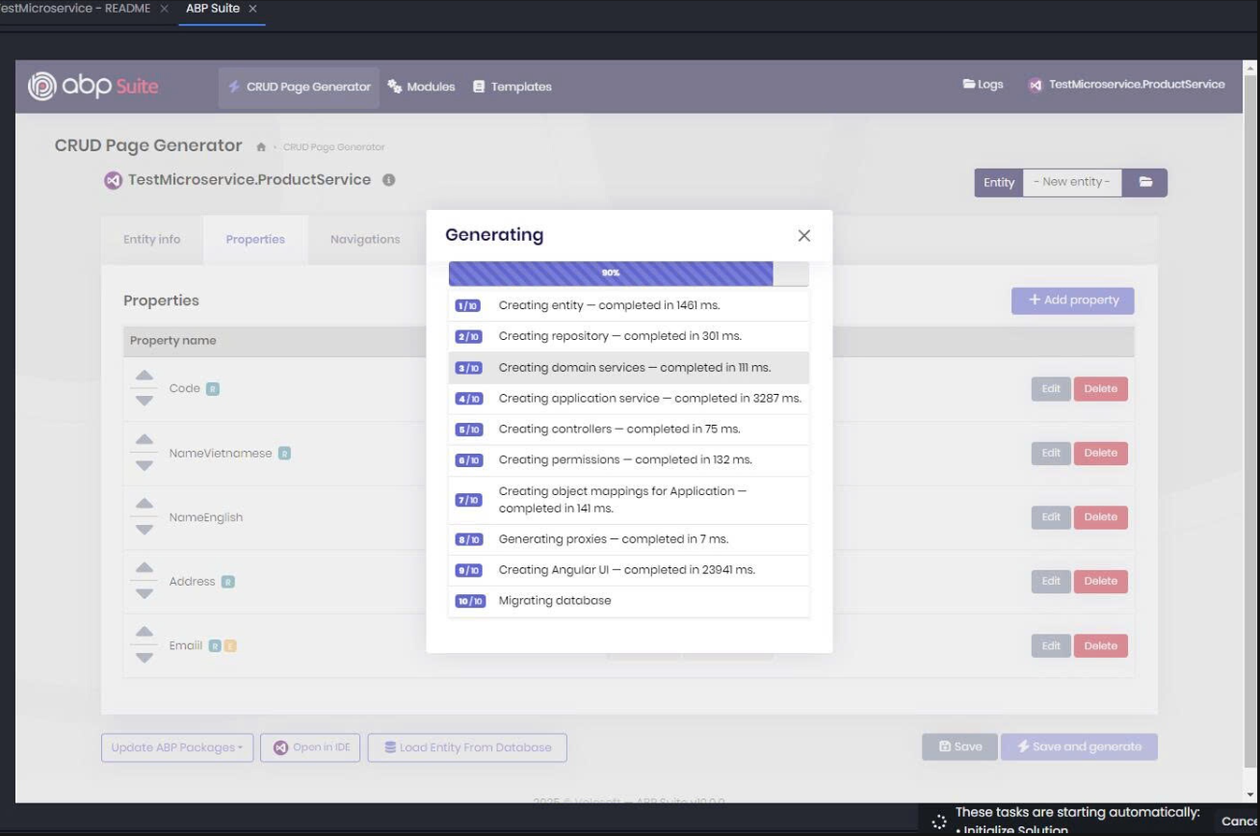
Task: Click the info icon beside TestMicroservice.ProductService
Action: pos(388,180)
